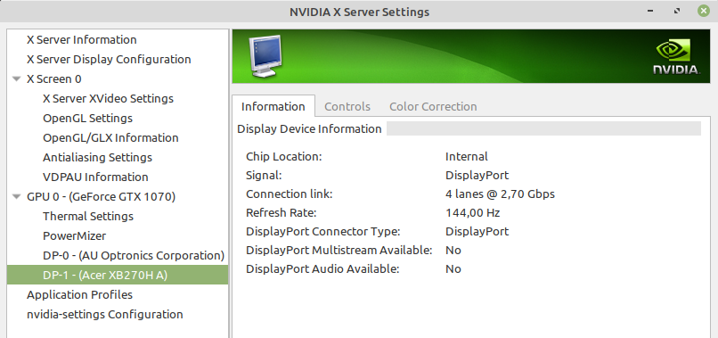This screenshot has height=338, width=718.
Task: Switch to the Information tab
Action: point(273,106)
